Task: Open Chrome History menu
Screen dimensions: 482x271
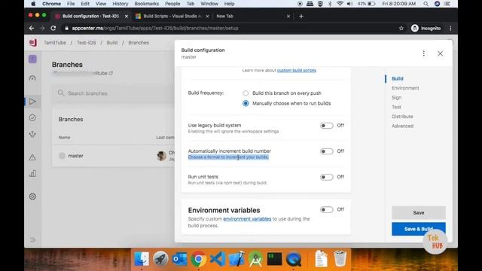Action: (x=120, y=4)
